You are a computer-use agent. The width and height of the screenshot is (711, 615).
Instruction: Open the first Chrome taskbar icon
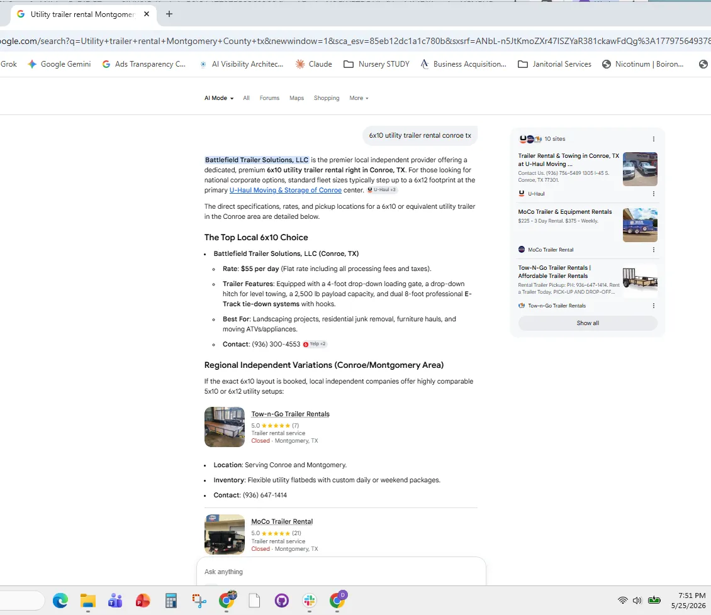pyautogui.click(x=227, y=601)
